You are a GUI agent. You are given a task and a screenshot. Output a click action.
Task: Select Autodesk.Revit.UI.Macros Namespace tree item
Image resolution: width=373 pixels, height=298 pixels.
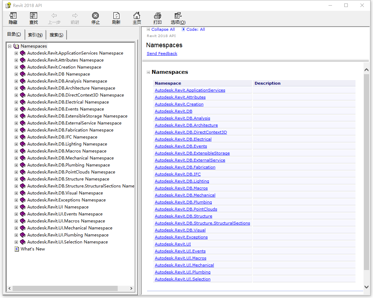pyautogui.click(x=66, y=221)
